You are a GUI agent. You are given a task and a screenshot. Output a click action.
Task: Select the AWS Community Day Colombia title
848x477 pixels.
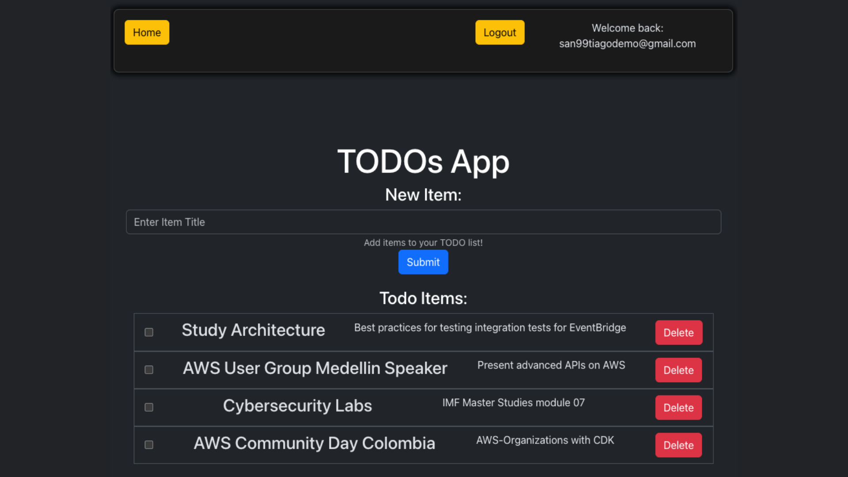click(314, 443)
